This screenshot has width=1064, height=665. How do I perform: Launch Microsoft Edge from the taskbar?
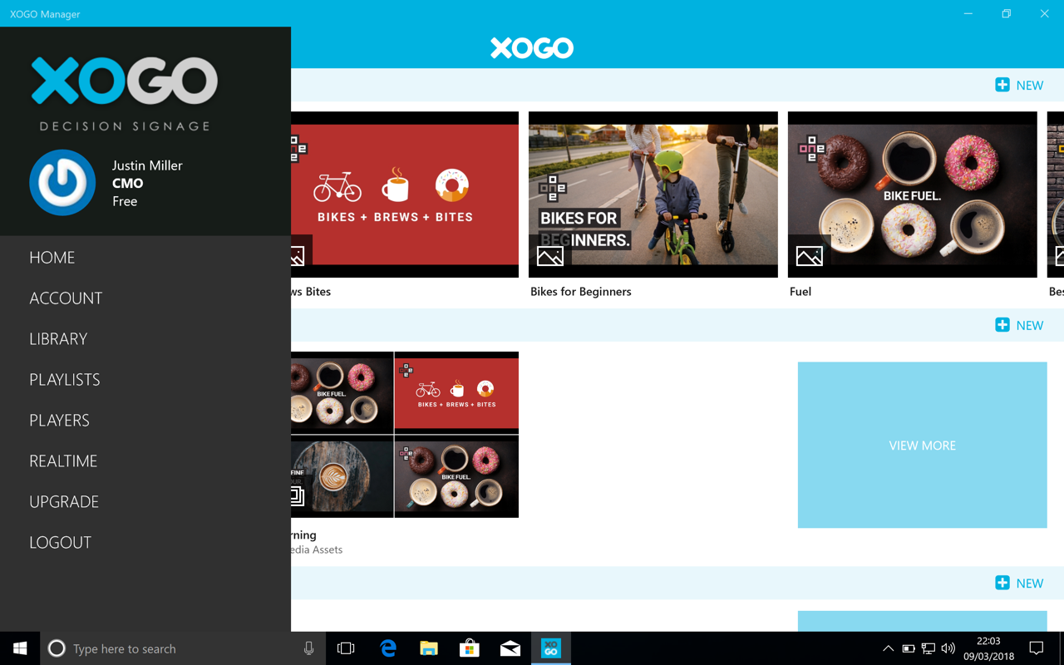(x=387, y=648)
